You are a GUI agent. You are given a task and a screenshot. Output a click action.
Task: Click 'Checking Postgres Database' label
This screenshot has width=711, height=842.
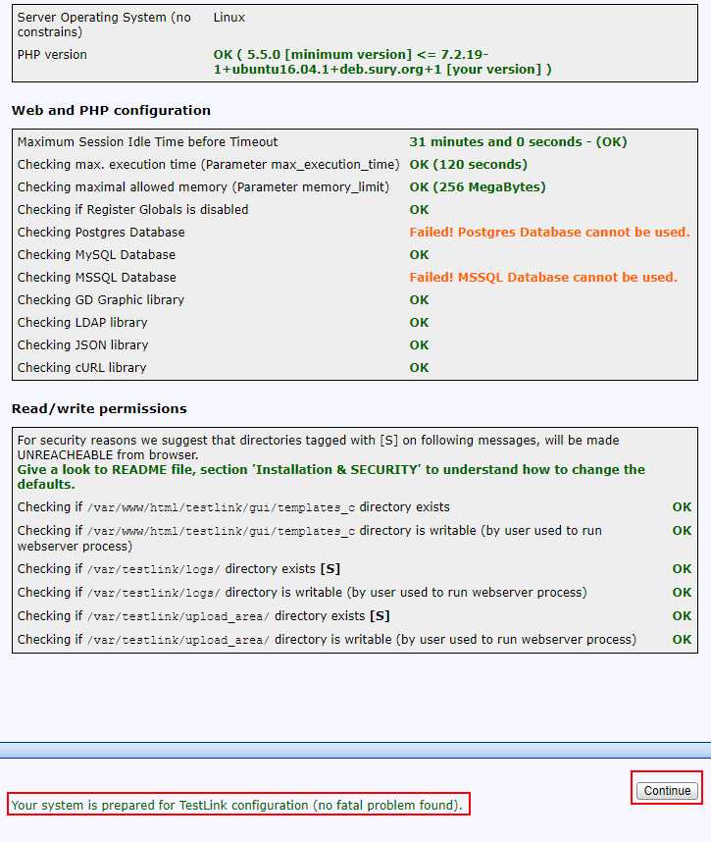click(x=101, y=232)
